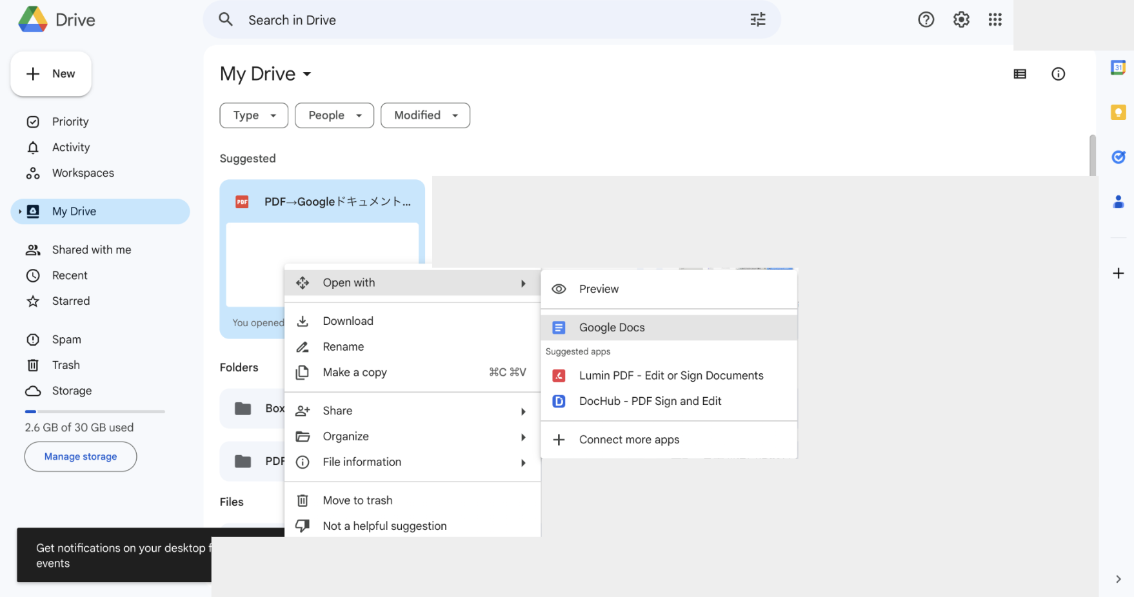The width and height of the screenshot is (1134, 597).
Task: Select Google Docs in Open with submenu
Action: tap(669, 328)
